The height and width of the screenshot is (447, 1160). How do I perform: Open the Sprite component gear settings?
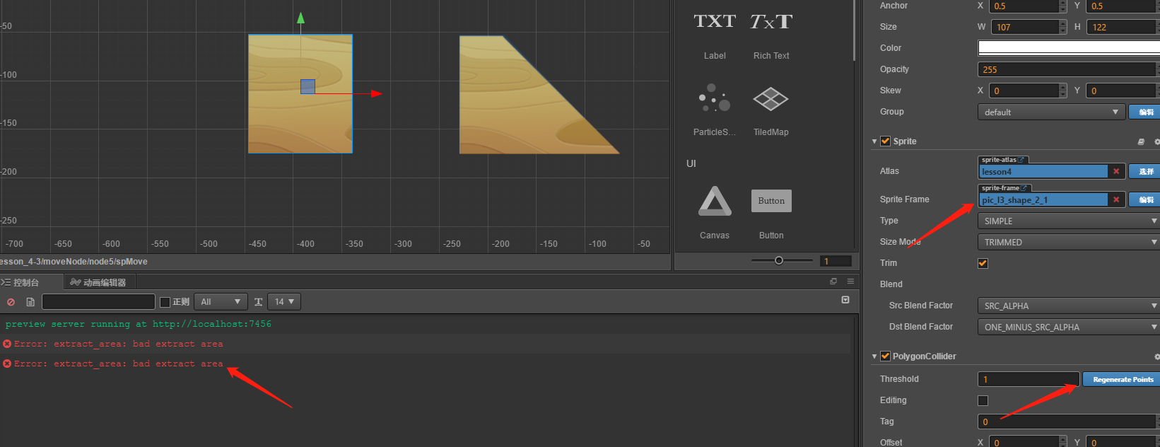click(x=1156, y=141)
